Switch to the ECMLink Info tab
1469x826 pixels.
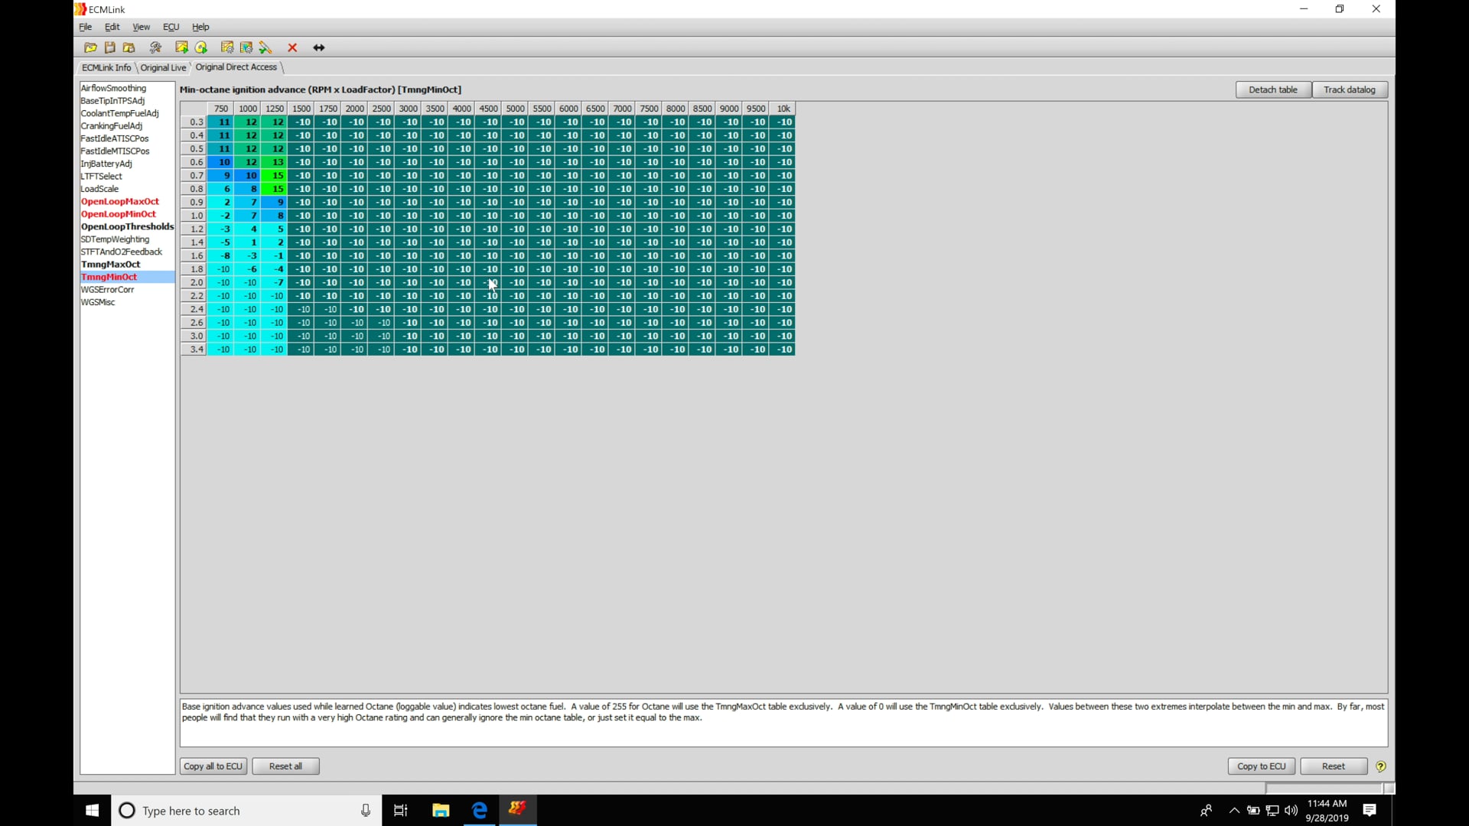[x=106, y=67]
